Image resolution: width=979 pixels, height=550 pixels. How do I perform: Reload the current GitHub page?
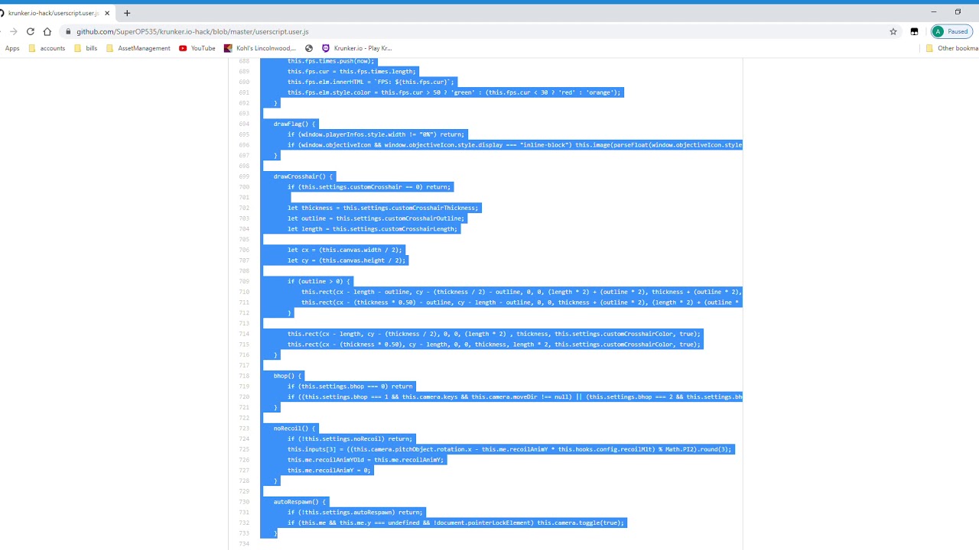coord(31,31)
